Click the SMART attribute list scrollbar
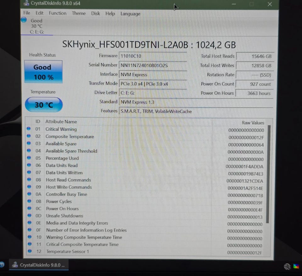Image resolution: width=302 pixels, height=276 pixels. [268, 174]
